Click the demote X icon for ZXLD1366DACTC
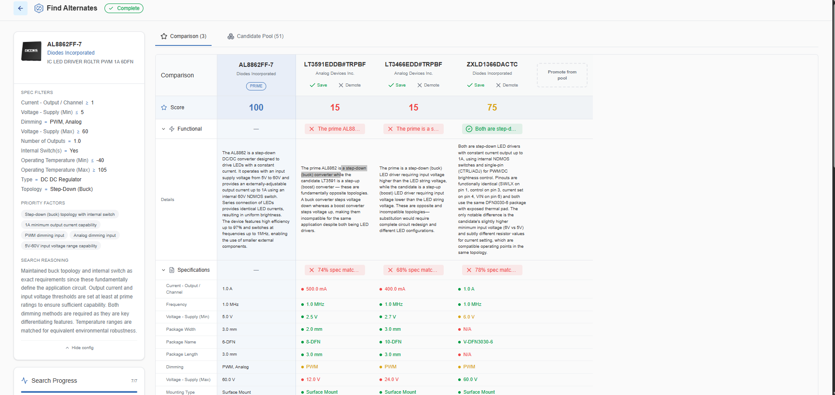This screenshot has width=835, height=395. click(498, 85)
